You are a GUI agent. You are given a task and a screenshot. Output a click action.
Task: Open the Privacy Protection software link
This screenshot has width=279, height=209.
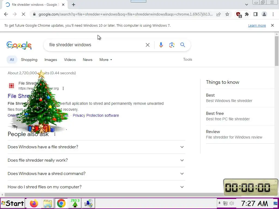click(96, 115)
